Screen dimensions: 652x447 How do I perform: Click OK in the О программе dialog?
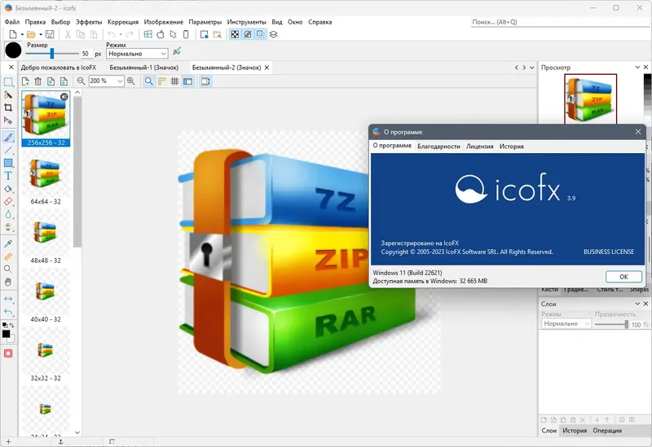click(623, 277)
